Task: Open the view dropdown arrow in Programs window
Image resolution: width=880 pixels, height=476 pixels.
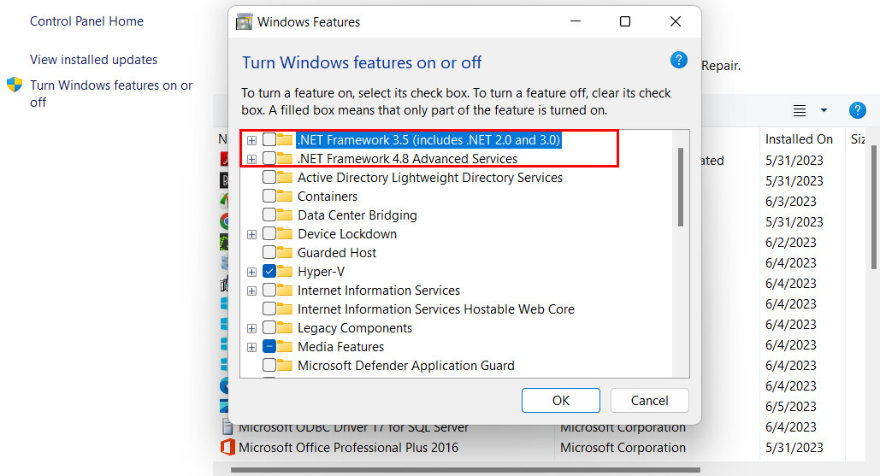Action: click(824, 110)
